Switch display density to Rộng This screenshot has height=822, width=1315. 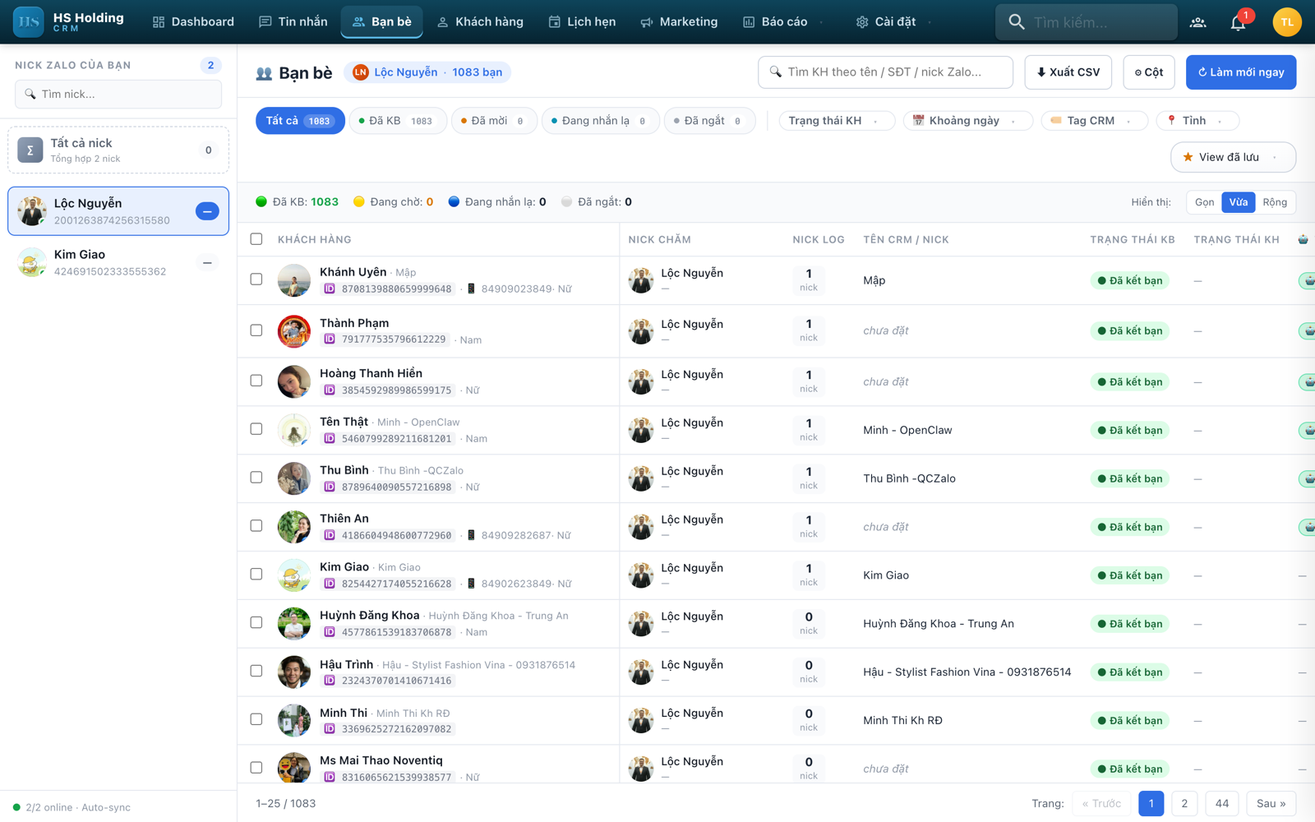(x=1275, y=202)
